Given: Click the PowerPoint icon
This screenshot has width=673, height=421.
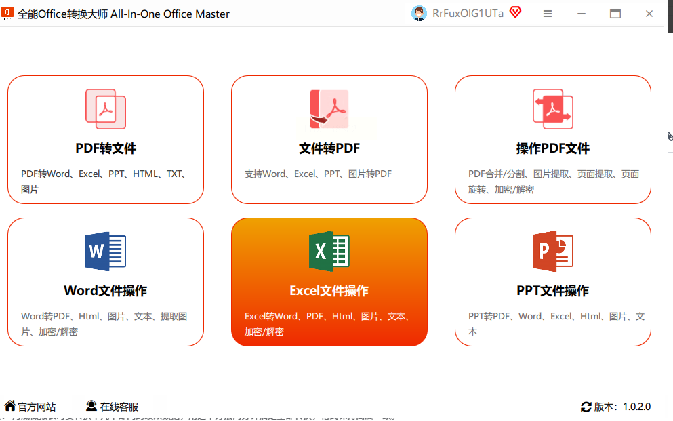Looking at the screenshot, I should 553,251.
